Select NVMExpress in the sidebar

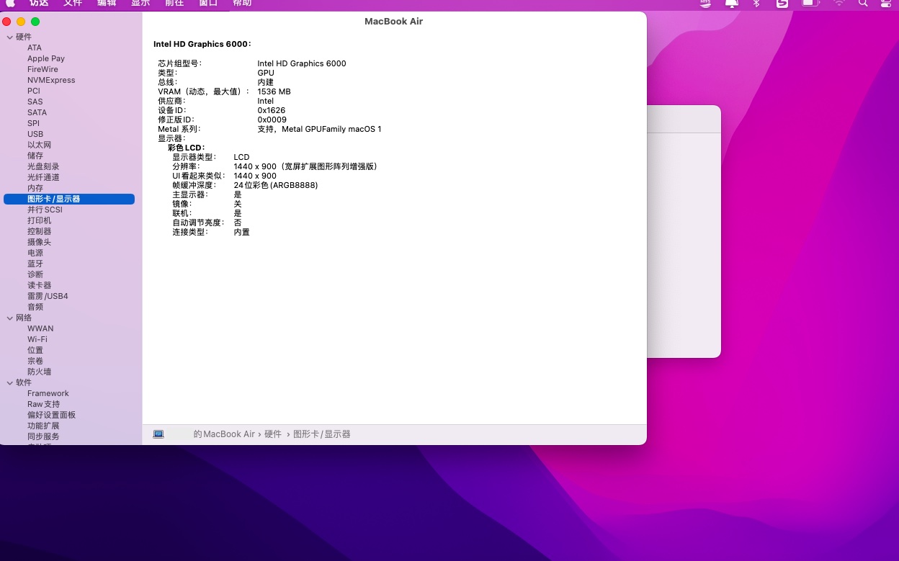pos(51,80)
